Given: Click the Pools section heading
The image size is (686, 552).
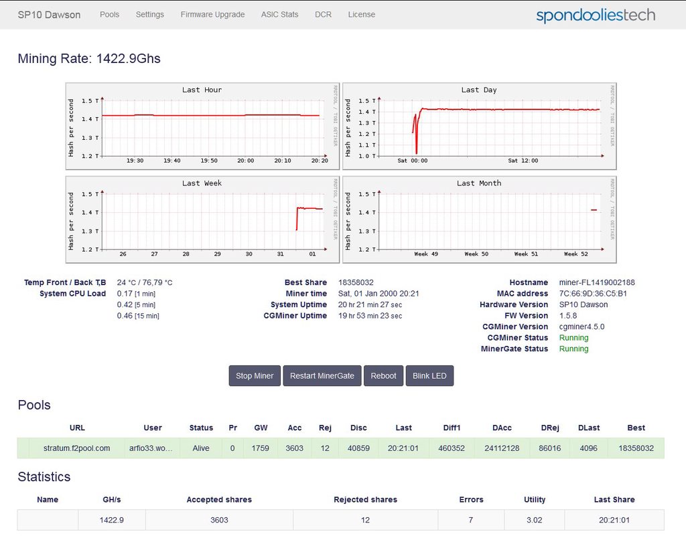Looking at the screenshot, I should click(34, 405).
